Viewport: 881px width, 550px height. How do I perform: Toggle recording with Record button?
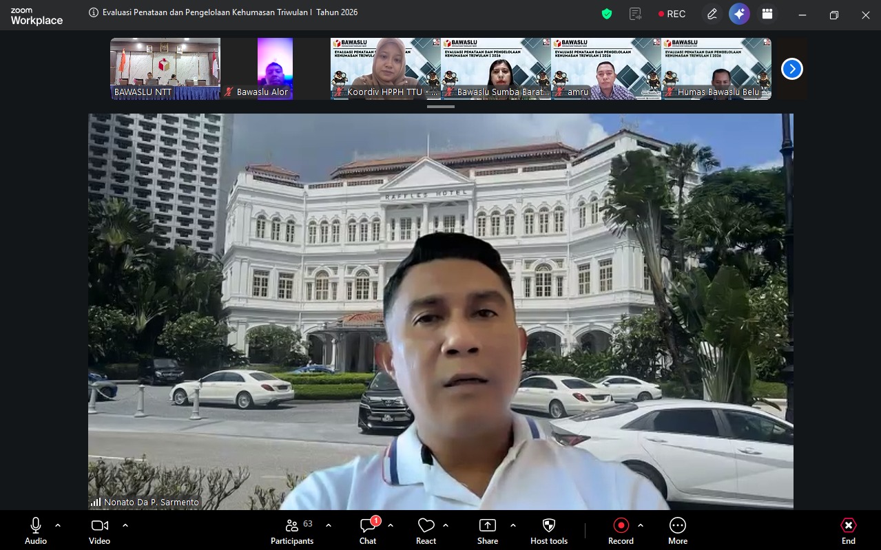[x=621, y=531]
